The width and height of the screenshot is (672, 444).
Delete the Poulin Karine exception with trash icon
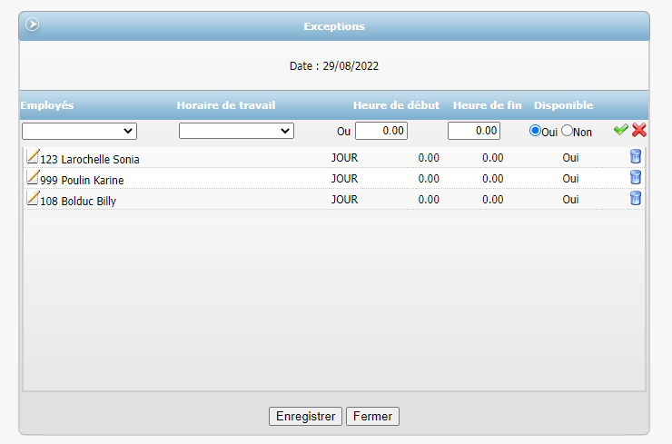[x=636, y=177]
